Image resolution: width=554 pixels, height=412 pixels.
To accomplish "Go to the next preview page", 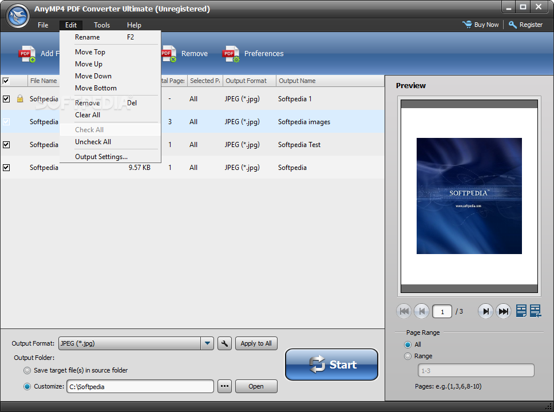I will 486,311.
